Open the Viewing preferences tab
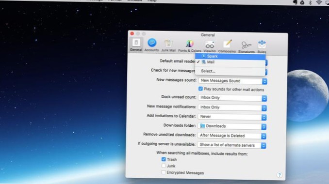 click(210, 46)
